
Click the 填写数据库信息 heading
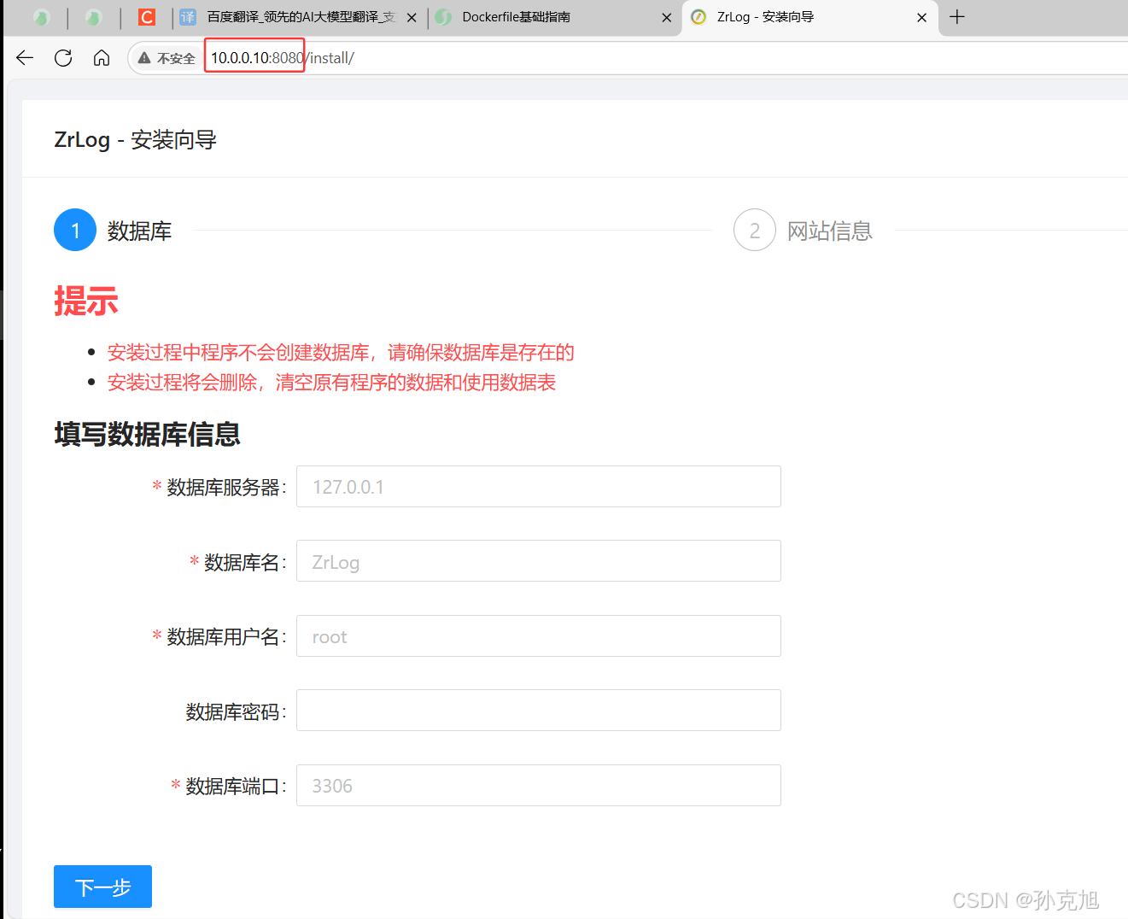[x=147, y=434]
